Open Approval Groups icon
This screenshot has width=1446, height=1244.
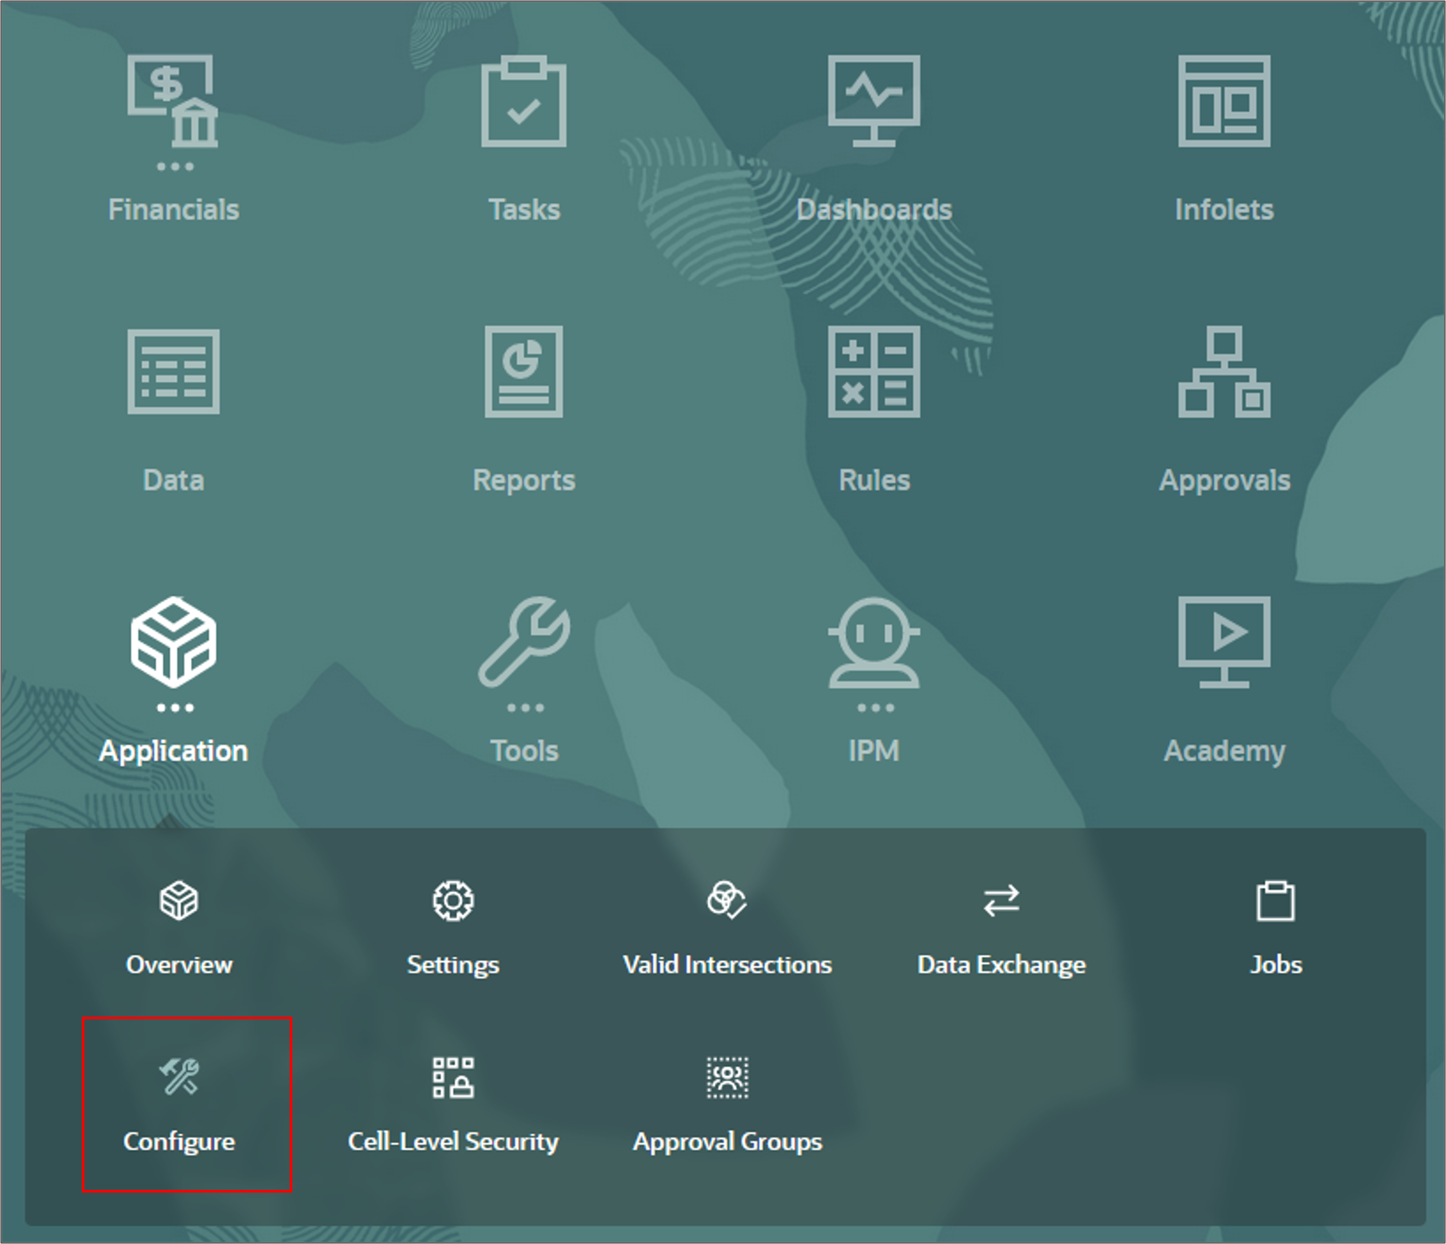[727, 1077]
